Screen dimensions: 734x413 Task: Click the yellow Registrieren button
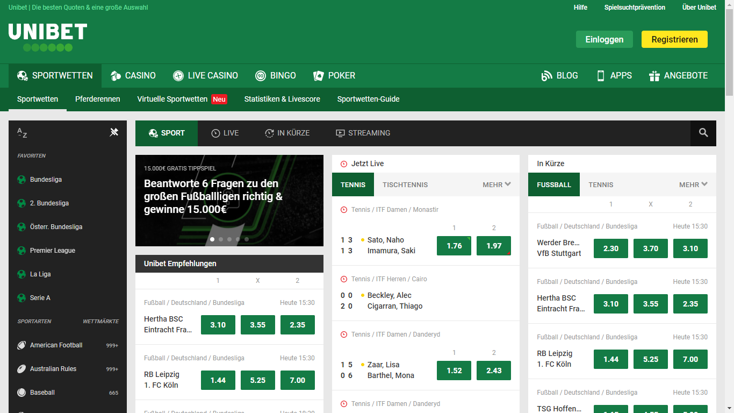pos(674,39)
